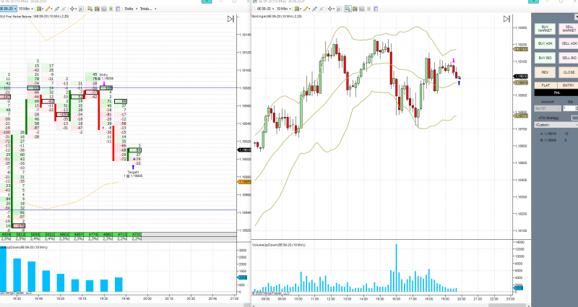Open Delta dropdown in left chart toolbar
The height and width of the screenshot is (307, 578).
point(131,9)
